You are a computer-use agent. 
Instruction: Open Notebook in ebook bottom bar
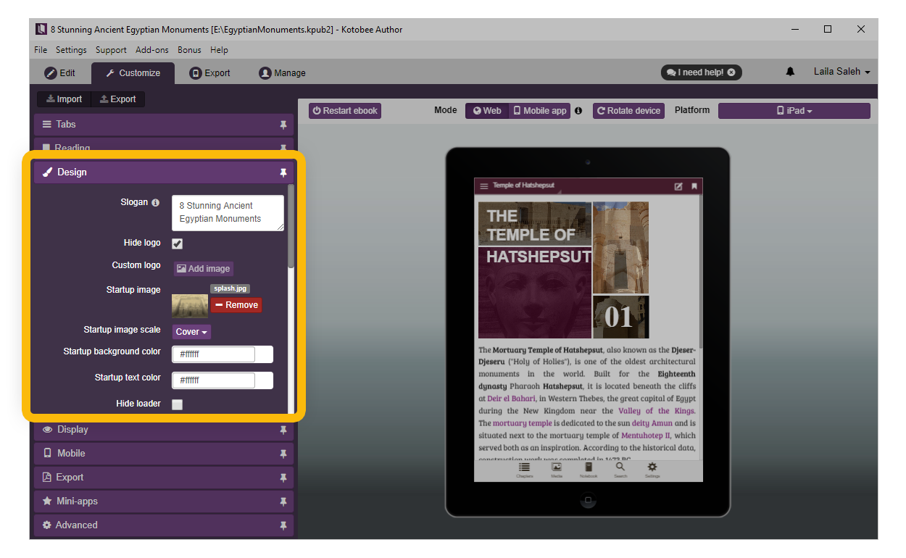(589, 470)
